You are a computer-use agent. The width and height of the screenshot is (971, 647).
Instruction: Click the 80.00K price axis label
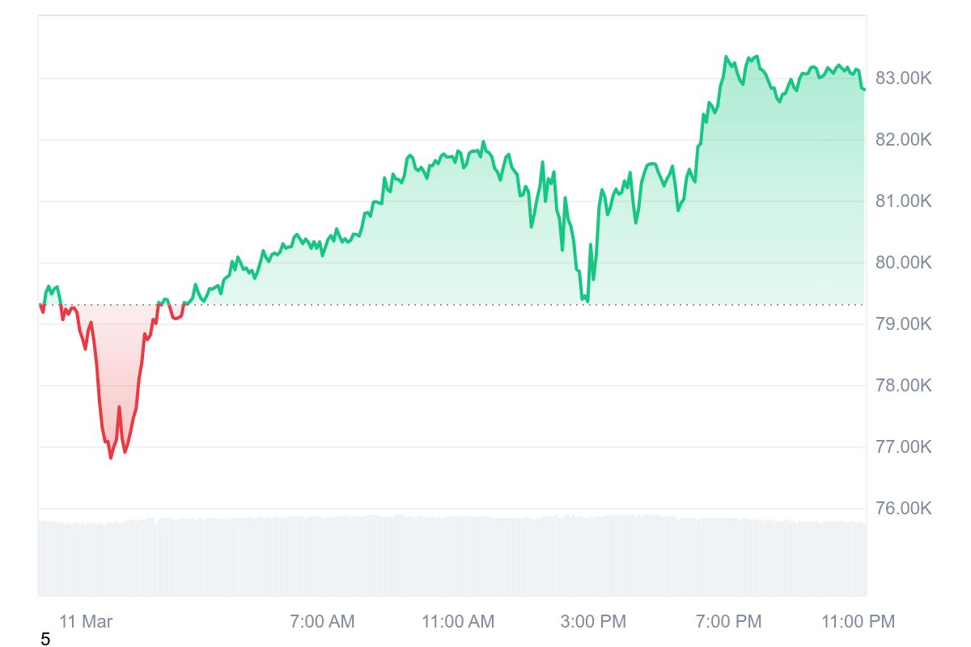point(904,263)
